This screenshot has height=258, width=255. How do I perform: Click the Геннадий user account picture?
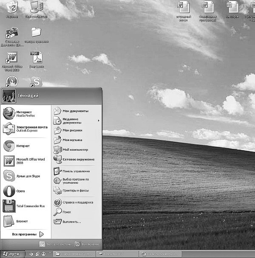click(9, 95)
